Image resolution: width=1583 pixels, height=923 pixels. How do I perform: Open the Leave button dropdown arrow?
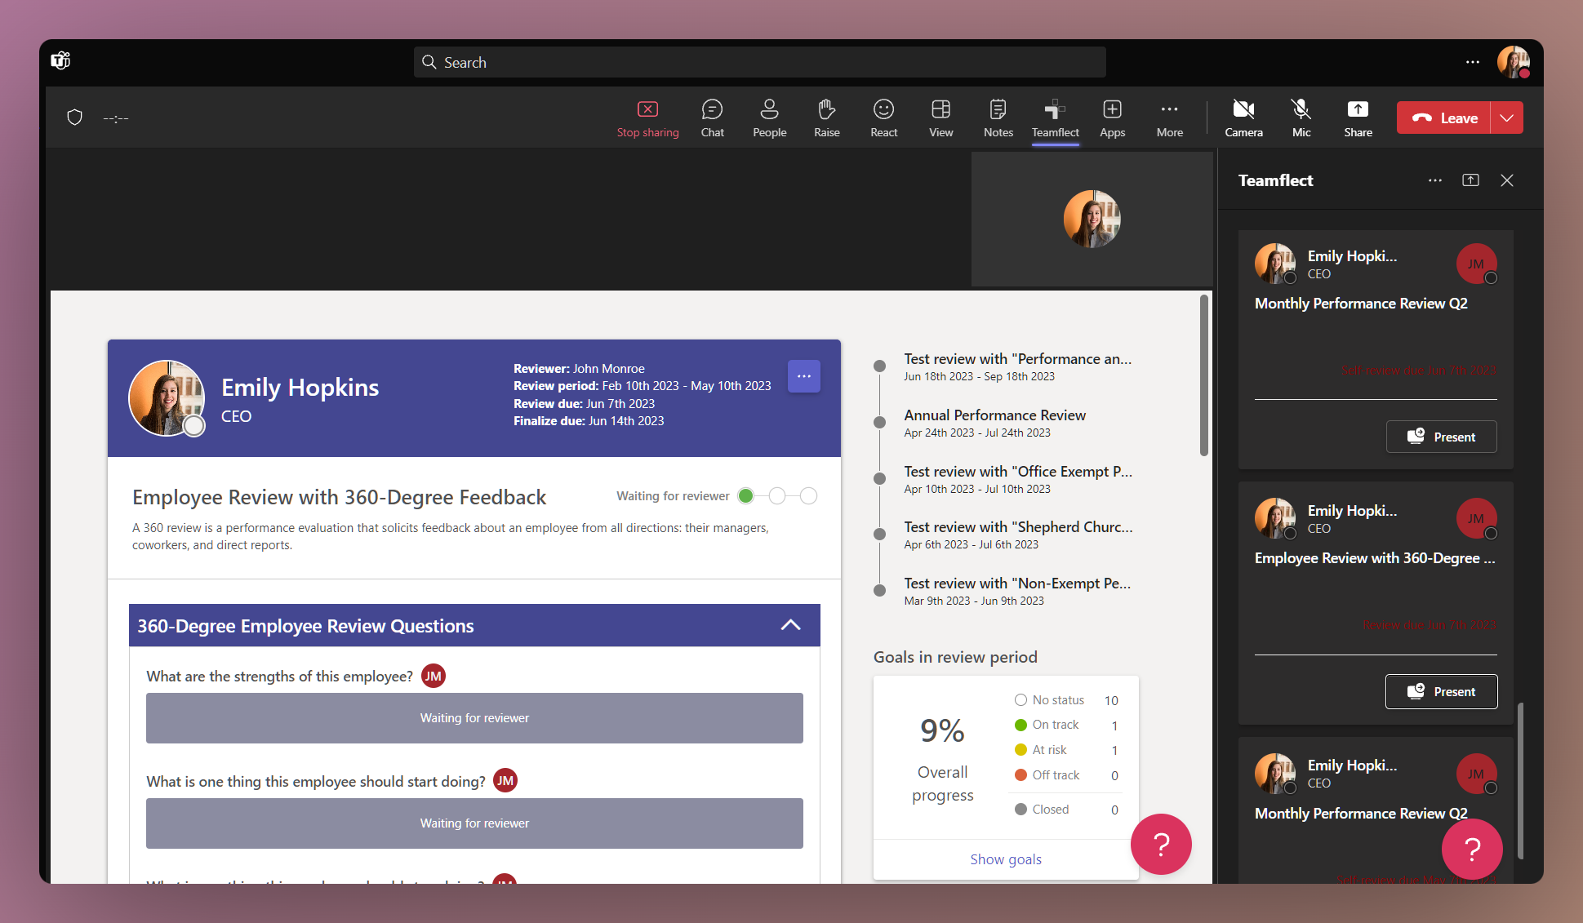pos(1506,117)
